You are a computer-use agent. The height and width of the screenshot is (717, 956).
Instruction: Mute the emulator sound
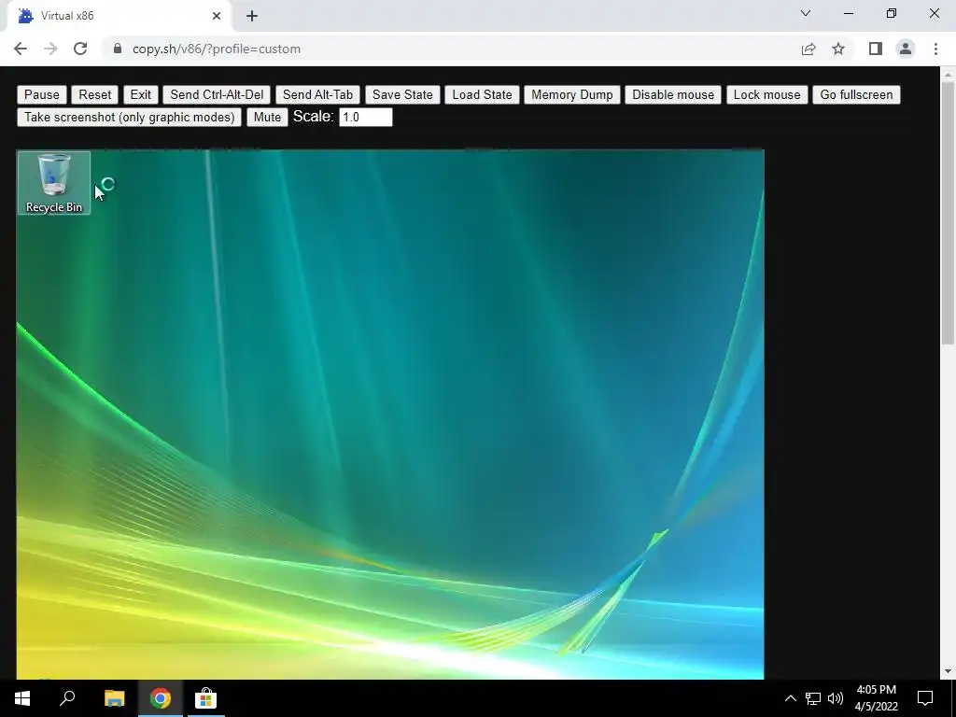[267, 117]
